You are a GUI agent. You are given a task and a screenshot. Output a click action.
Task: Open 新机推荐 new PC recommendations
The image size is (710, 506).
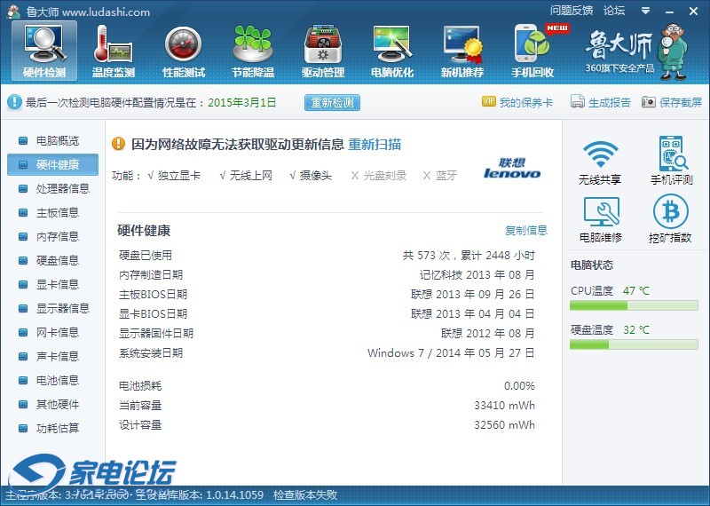point(461,49)
